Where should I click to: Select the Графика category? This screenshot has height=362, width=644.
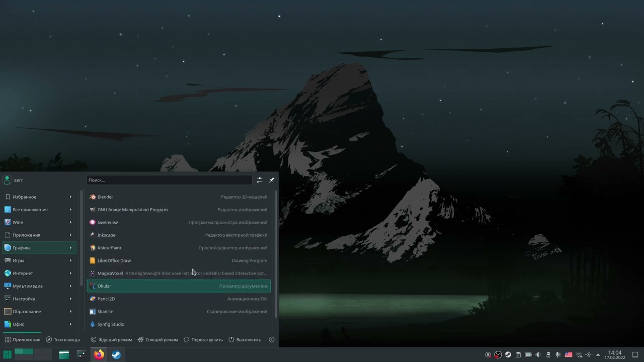(x=39, y=248)
